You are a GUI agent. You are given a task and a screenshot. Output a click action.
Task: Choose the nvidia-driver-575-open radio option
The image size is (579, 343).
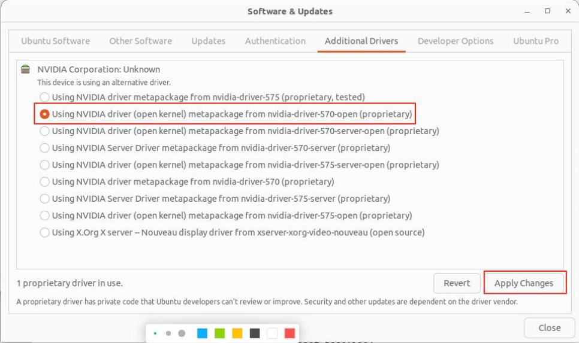[45, 215]
